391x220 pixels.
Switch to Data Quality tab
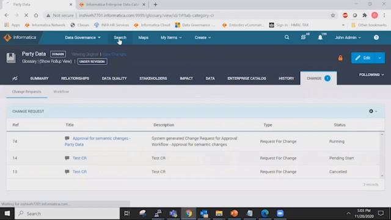point(114,78)
